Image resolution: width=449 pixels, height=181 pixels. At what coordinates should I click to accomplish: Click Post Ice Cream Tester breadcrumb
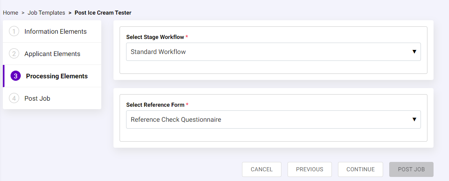click(x=103, y=13)
